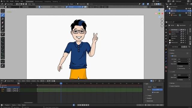Toggle the Use Lights checkbox
Viewport: 192px width, 108px height.
(x=153, y=92)
